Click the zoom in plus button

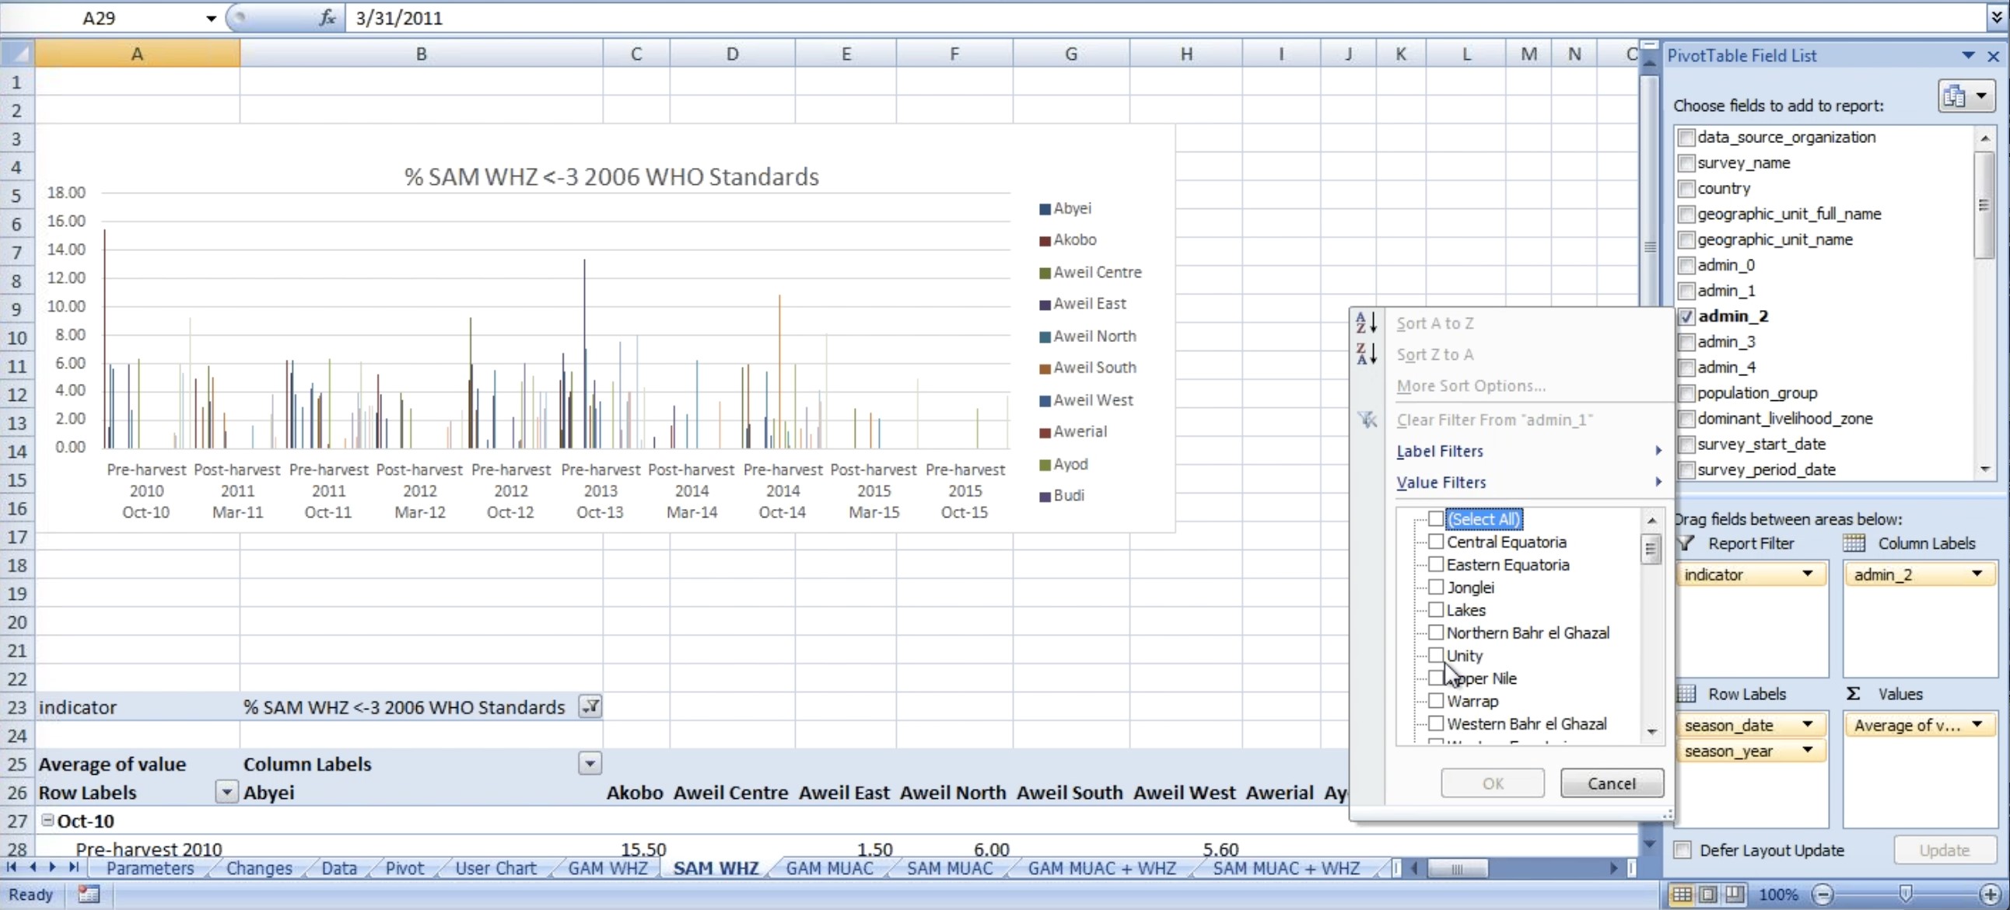point(1989,894)
